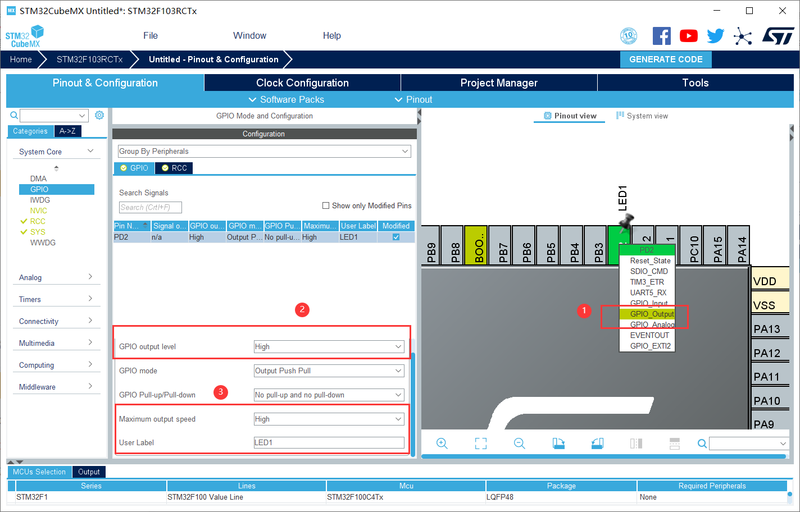Fit the chip to the view
The image size is (800, 512).
(481, 444)
